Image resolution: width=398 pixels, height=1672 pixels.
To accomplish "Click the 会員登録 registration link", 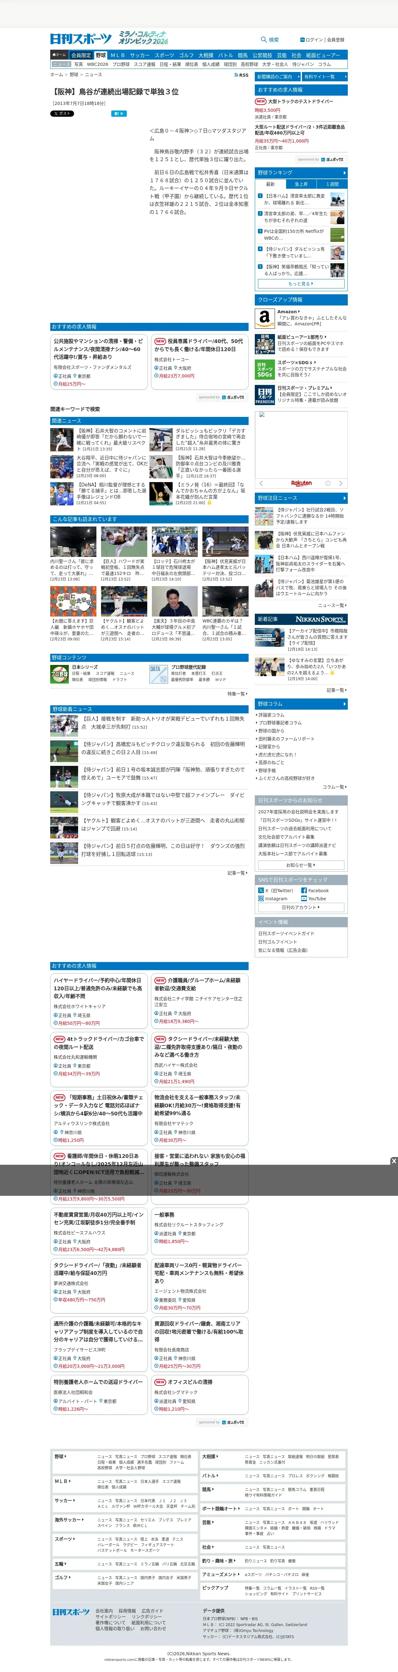I will [335, 40].
